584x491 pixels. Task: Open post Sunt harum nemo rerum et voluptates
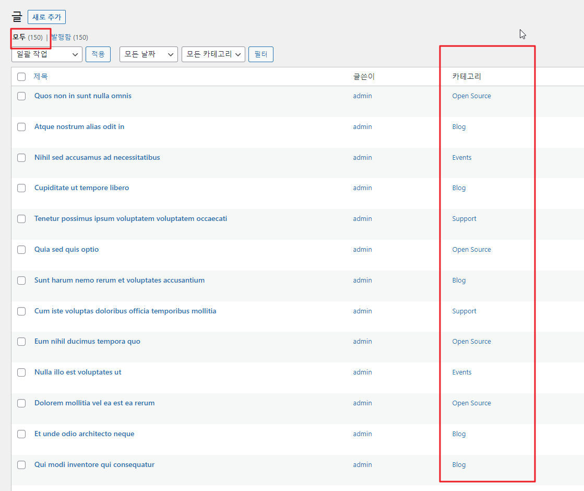120,280
